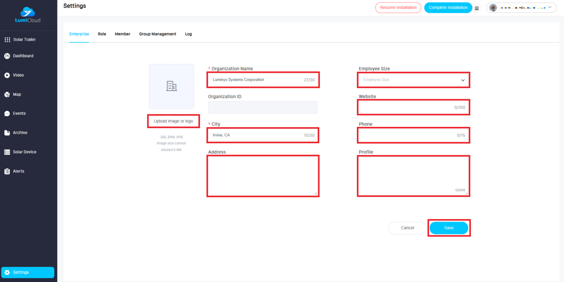Click Upload image or logo button
The image size is (564, 282).
pyautogui.click(x=173, y=121)
